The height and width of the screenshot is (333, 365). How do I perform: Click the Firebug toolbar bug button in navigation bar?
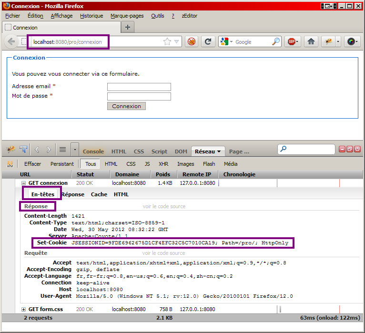pyautogui.click(x=328, y=41)
